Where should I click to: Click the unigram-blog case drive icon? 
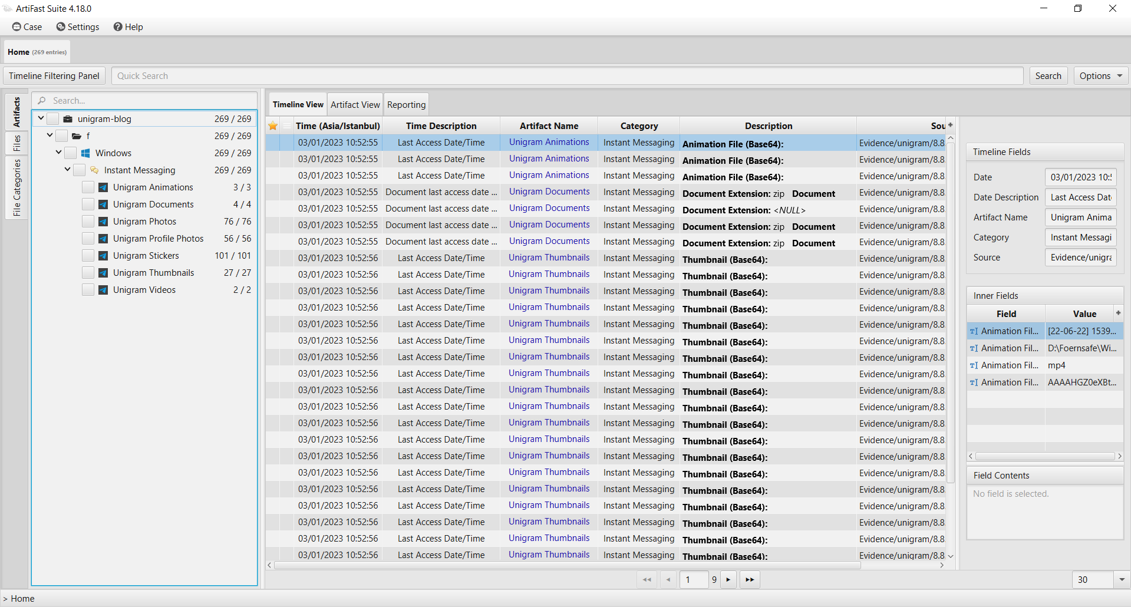pos(68,119)
